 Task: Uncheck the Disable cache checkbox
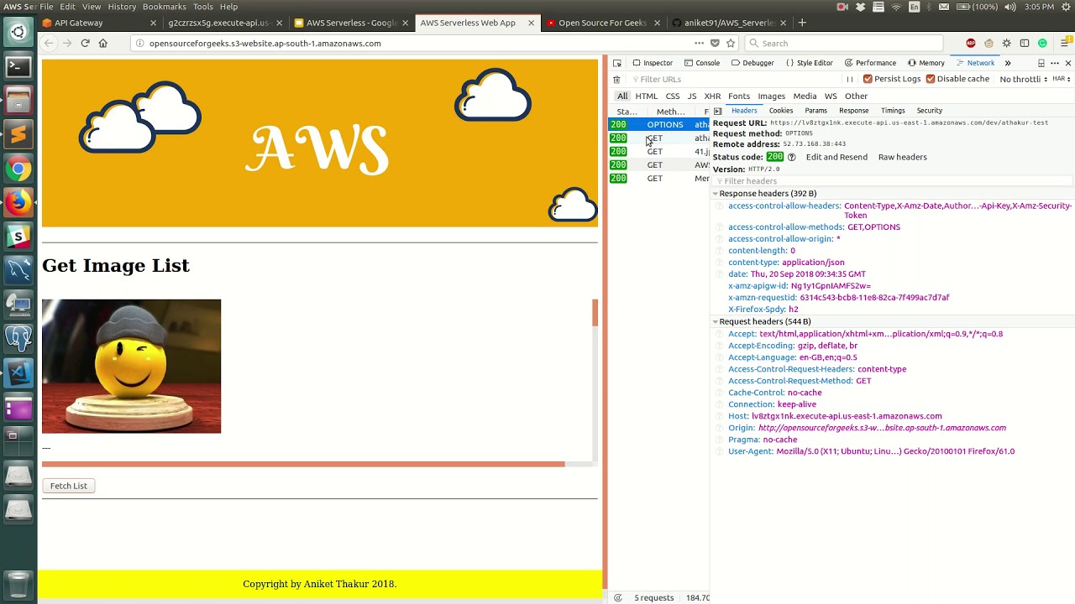tap(931, 79)
